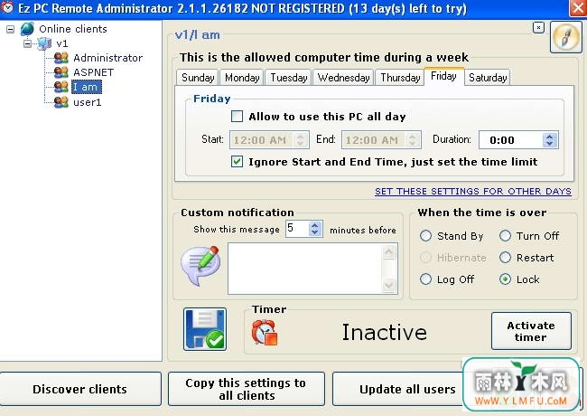Select Administrator in the clients tree
Viewport: 587px width, 416px height.
click(x=107, y=58)
